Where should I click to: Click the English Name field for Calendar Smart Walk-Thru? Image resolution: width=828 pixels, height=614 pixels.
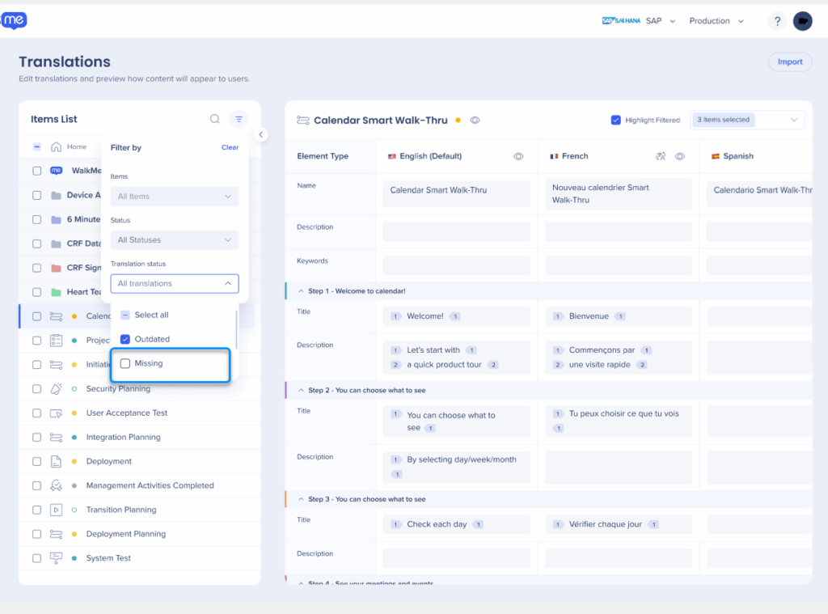pos(456,191)
